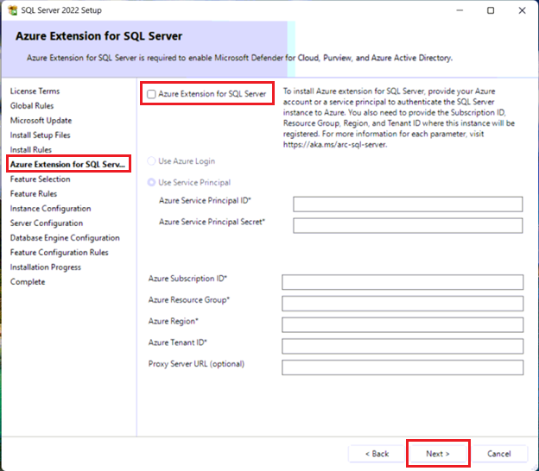Screen dimensions: 539x471
Task: Click the Azure Service Principal Secret label
Action: [212, 222]
